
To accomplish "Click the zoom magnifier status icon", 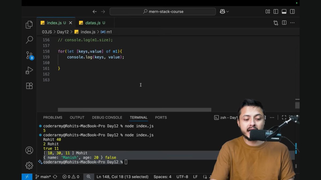I will tap(89, 177).
